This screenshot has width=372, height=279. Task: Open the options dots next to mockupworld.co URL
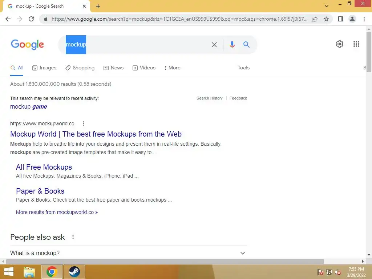coord(84,124)
